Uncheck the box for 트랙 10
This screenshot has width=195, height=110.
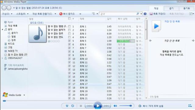click(x=69, y=59)
